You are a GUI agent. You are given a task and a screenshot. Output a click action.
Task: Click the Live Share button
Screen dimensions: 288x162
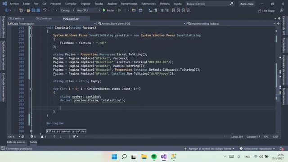(x=266, y=11)
